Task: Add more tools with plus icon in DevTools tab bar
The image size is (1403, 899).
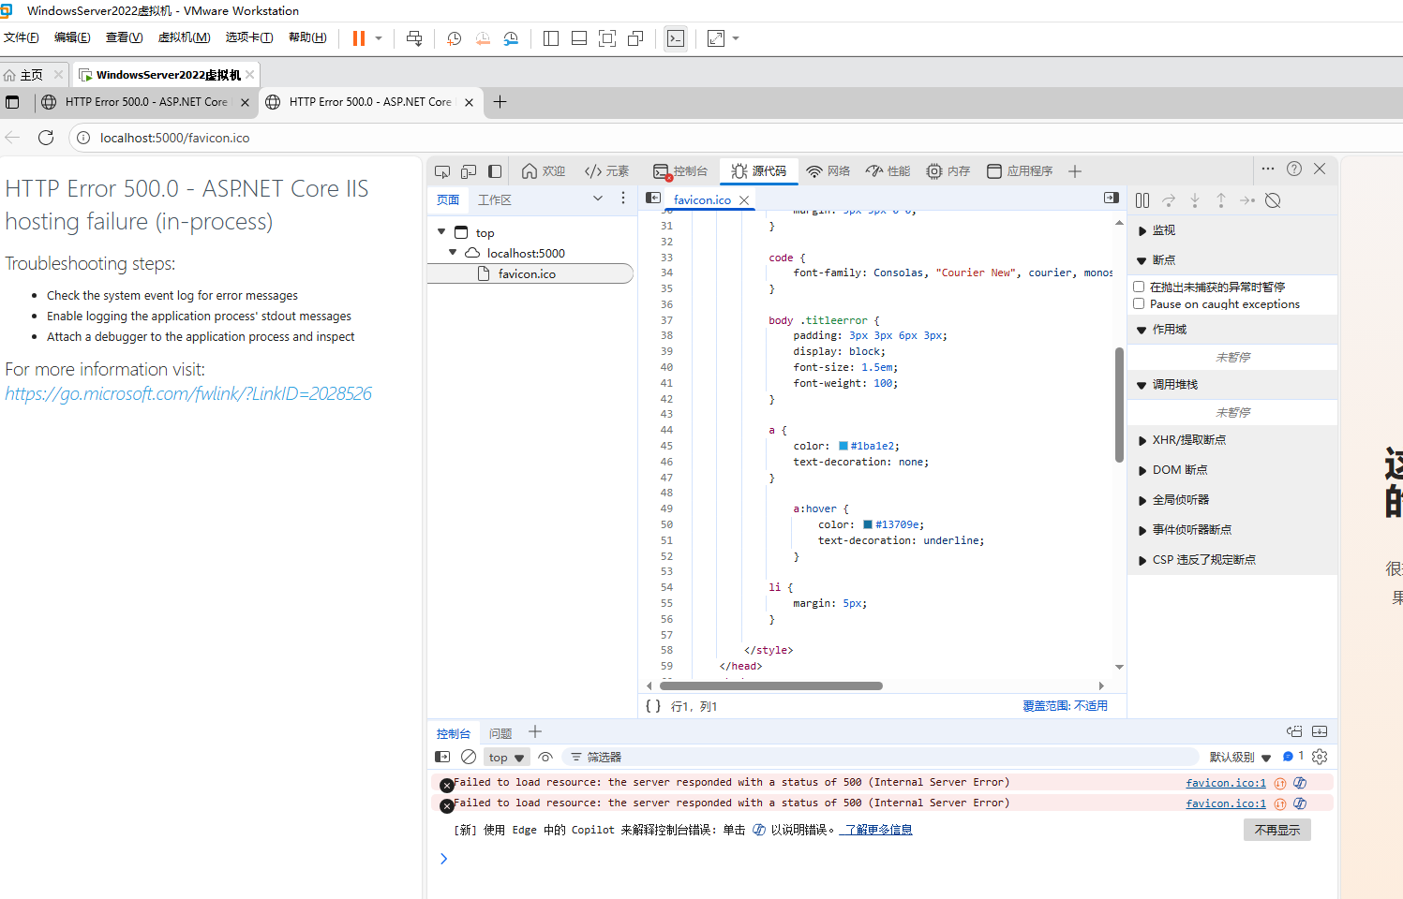Action: [x=1075, y=171]
